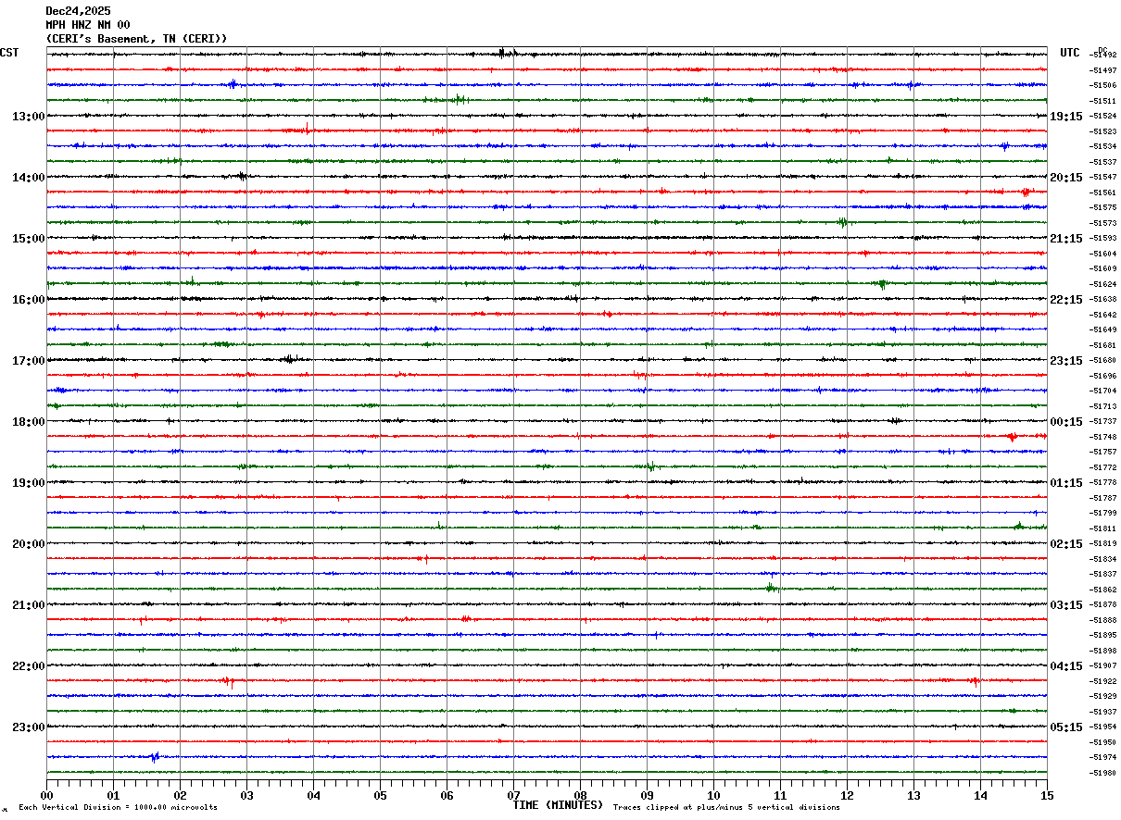Select the 17:00 CST time label

[x=29, y=361]
